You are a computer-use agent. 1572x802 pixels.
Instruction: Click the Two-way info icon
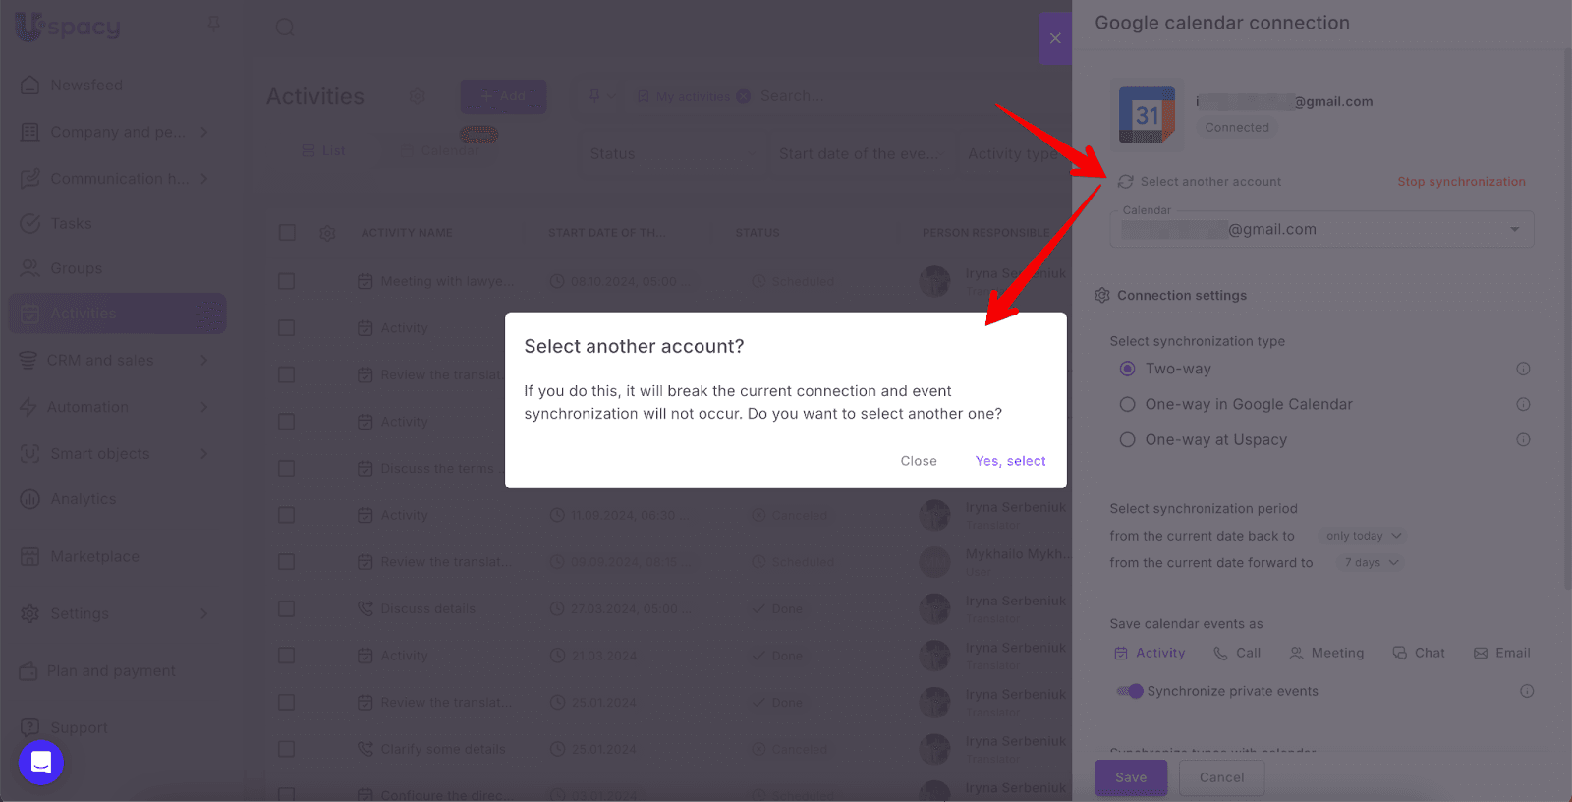[x=1523, y=369]
